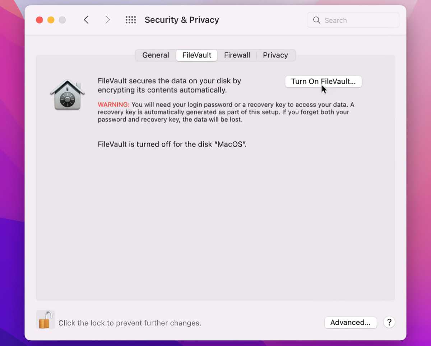The height and width of the screenshot is (346, 431).
Task: Select the FileVault tab
Action: point(197,55)
